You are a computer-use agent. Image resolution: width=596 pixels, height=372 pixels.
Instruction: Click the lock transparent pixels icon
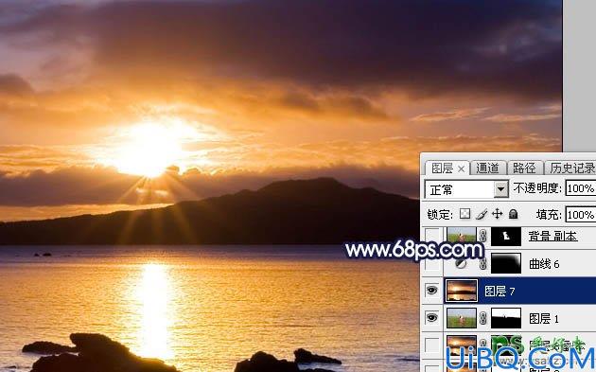tap(465, 214)
